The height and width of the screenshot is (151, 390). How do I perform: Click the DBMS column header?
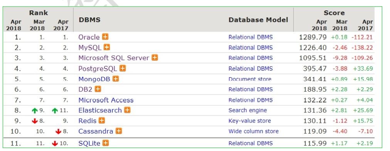pyautogui.click(x=89, y=20)
